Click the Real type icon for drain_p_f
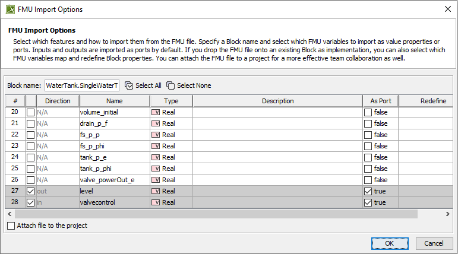 click(x=156, y=123)
